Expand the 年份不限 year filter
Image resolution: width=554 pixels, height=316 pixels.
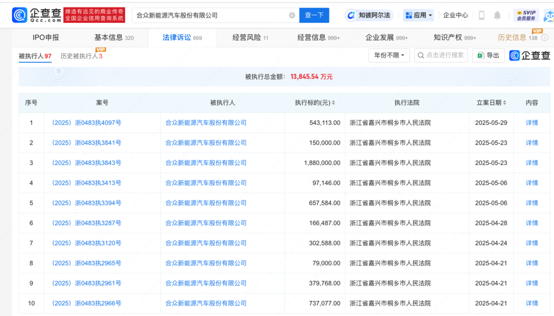389,55
